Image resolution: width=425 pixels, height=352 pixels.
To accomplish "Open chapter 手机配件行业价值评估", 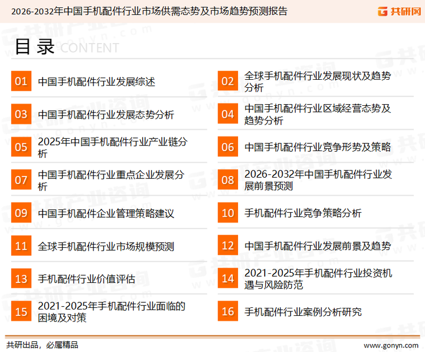I will (x=87, y=279).
